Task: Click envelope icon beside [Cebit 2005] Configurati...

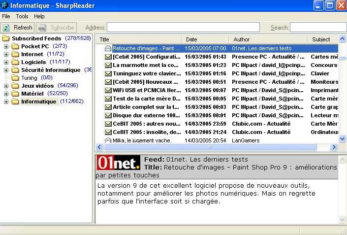Action: (108, 57)
